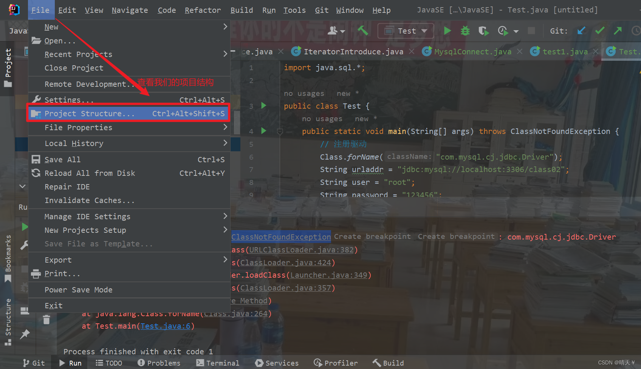Open the Test run configuration dropdown
This screenshot has height=369, width=641.
point(406,31)
